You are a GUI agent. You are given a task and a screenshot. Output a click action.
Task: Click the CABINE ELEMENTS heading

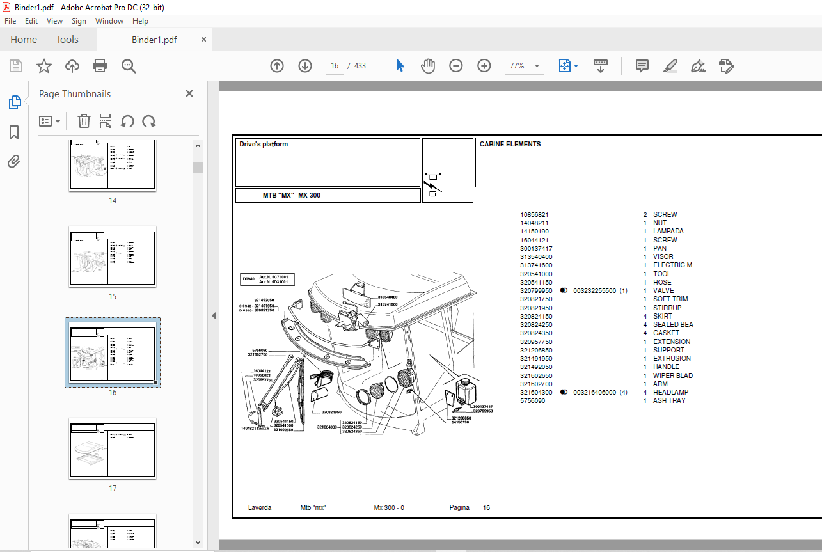click(510, 144)
